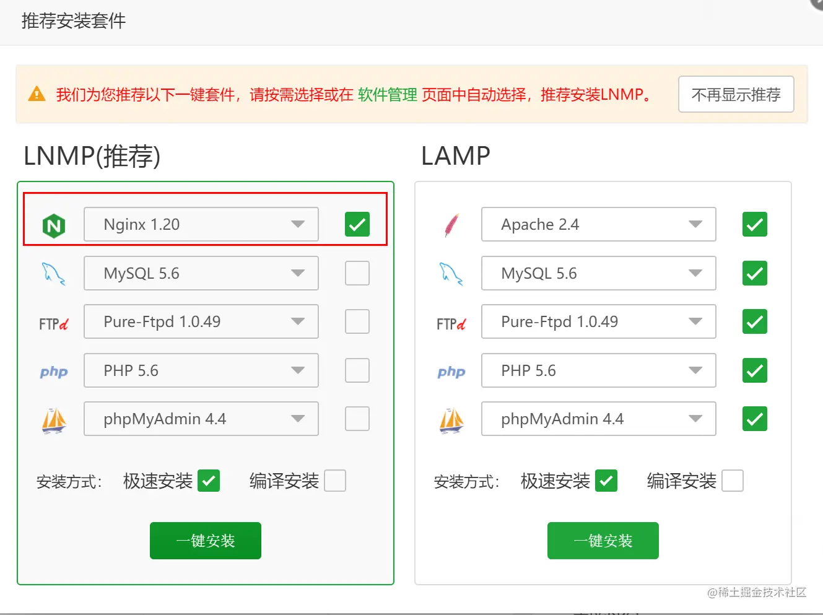Screen dimensions: 823x615
Task: Open the Pure-Ftpd 1.0.49 dropdown in LAMP
Action: (599, 321)
